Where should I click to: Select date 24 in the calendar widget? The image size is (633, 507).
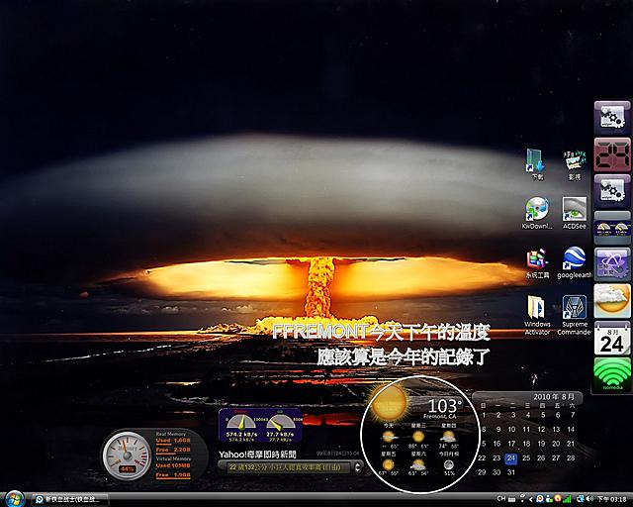pos(510,458)
